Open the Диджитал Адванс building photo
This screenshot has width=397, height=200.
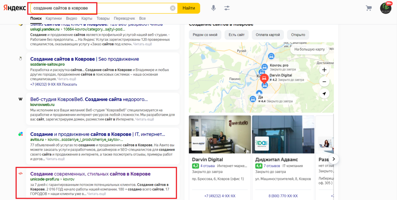tap(283, 134)
